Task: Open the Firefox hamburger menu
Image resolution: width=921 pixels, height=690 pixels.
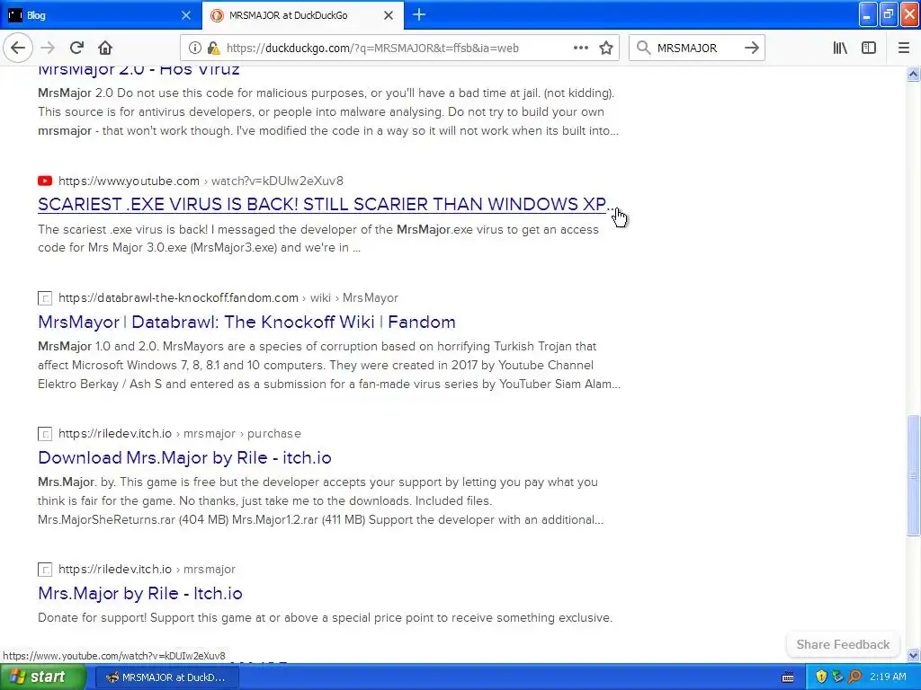Action: pyautogui.click(x=903, y=49)
